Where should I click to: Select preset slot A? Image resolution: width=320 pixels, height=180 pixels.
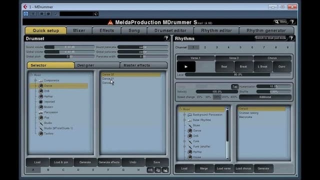click(33, 170)
